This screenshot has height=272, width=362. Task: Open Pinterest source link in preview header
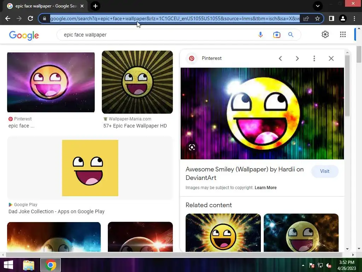point(211,58)
